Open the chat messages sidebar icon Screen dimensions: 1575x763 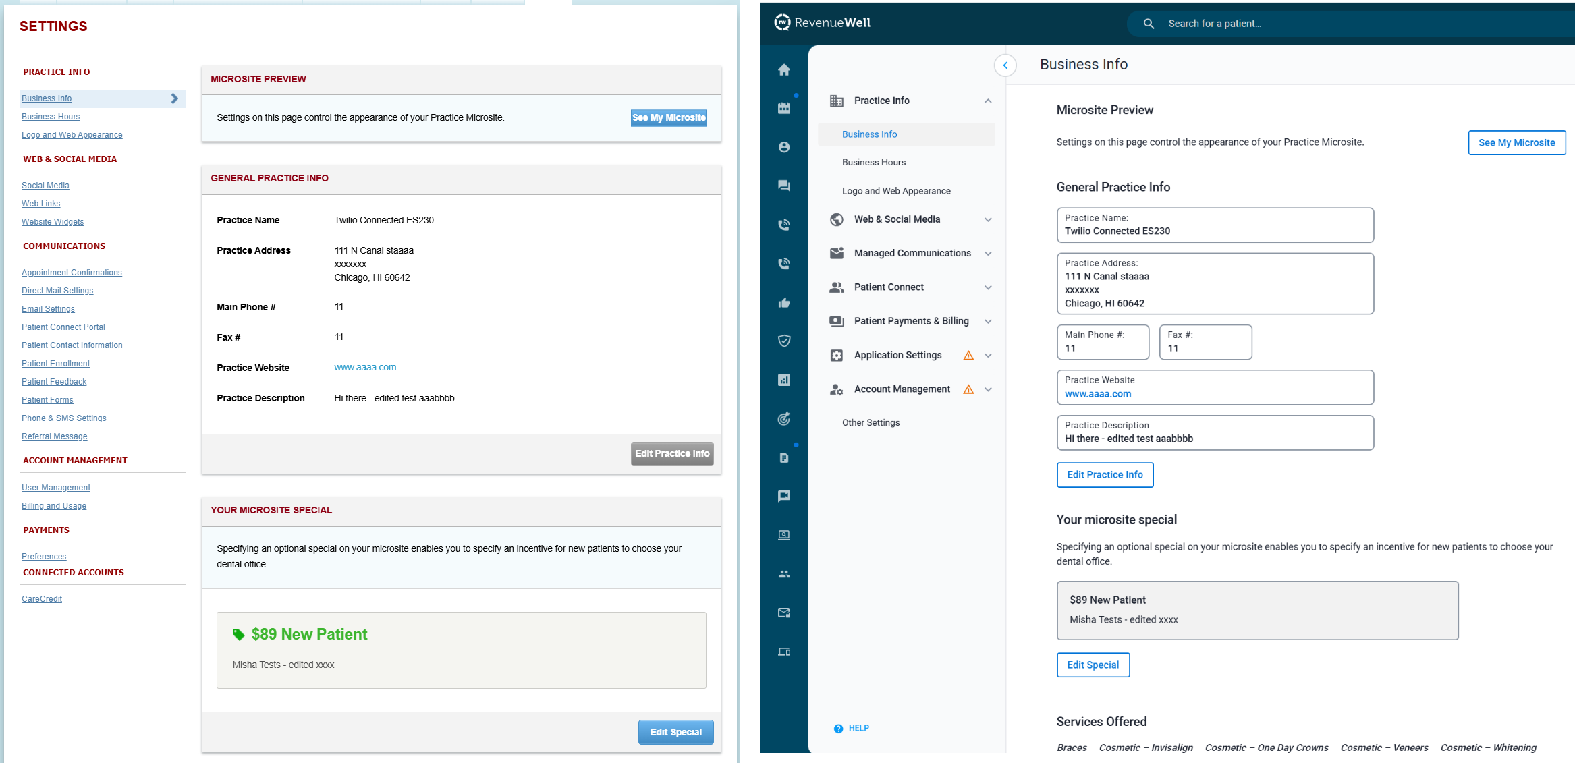[783, 186]
